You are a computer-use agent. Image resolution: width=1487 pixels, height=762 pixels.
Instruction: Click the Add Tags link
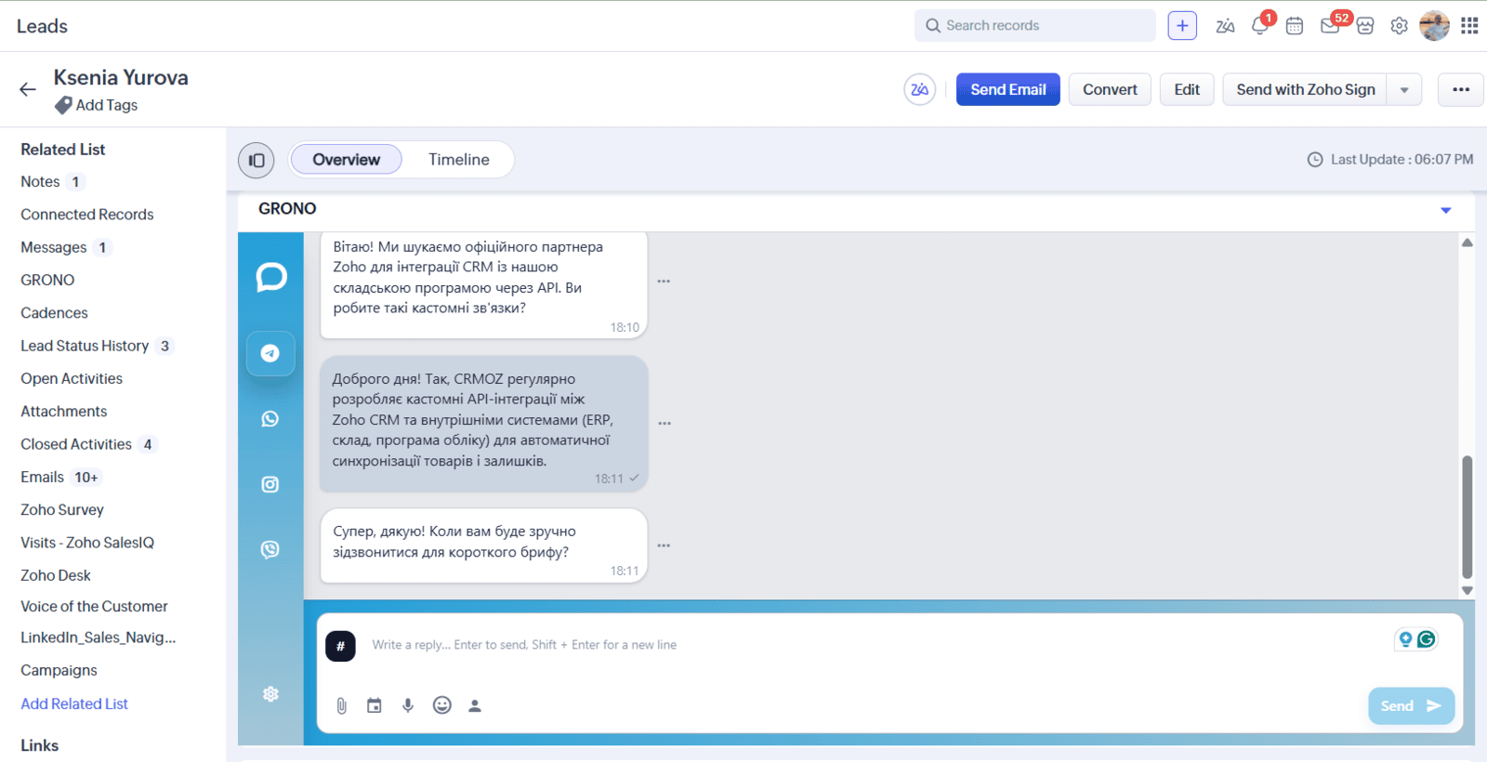point(107,105)
